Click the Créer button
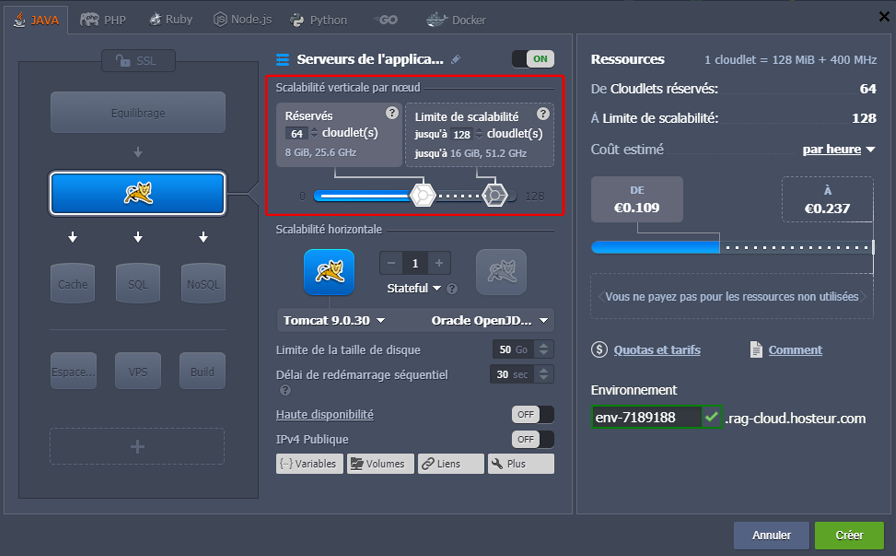 pyautogui.click(x=849, y=535)
